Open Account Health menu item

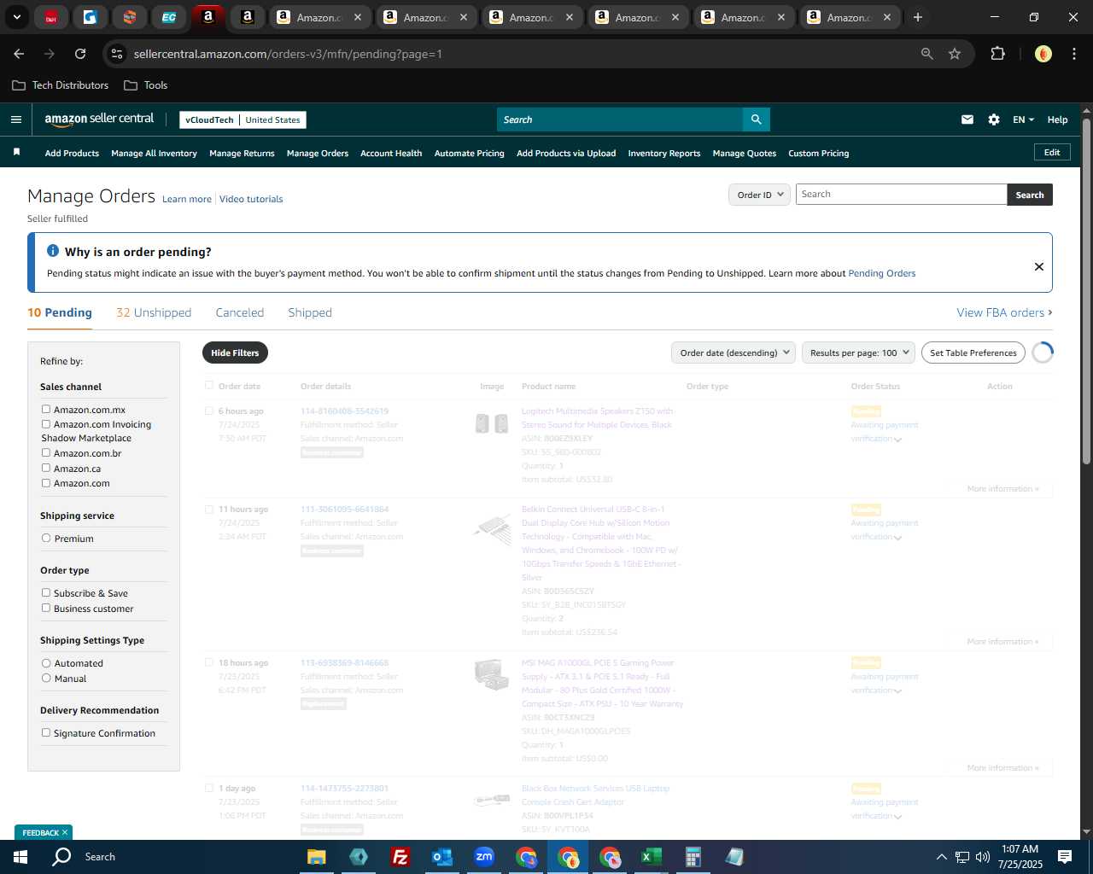tap(391, 154)
